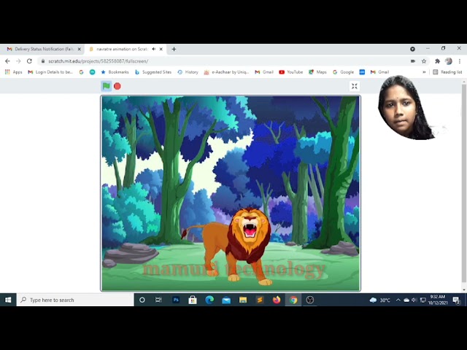This screenshot has width=467, height=350.
Task: Launch Microsoft Edge from the taskbar
Action: coord(209,300)
